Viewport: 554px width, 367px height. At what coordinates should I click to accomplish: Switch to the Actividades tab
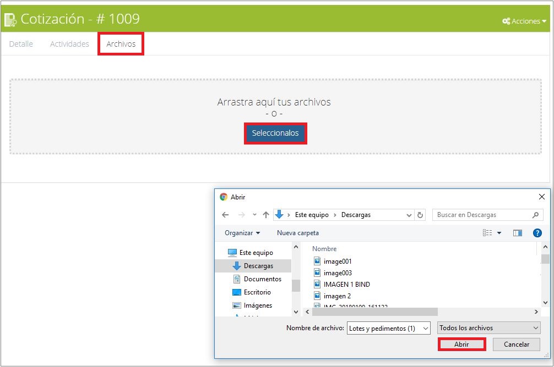[x=69, y=44]
